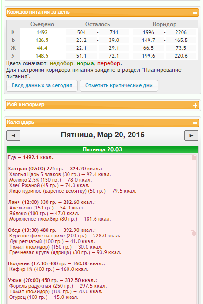Click the К row label

coord(13,32)
